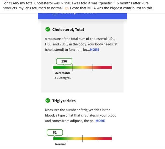Expand the Triglycerides description with MORE

pos(100,121)
